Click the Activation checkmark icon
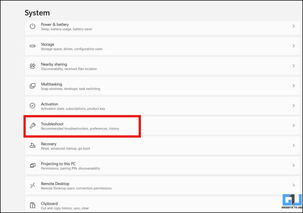The height and width of the screenshot is (213, 303). click(x=33, y=105)
